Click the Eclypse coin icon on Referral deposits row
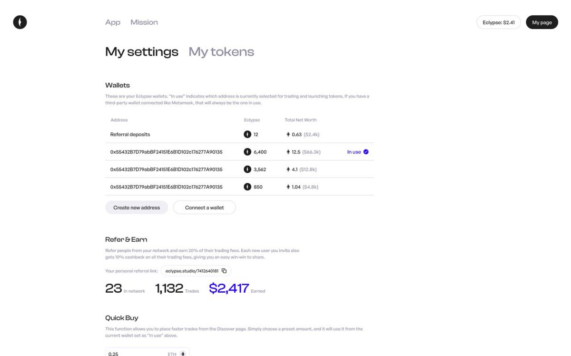 247,134
